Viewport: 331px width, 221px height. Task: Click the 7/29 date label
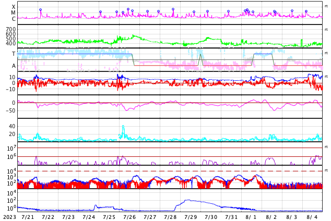point(191,217)
